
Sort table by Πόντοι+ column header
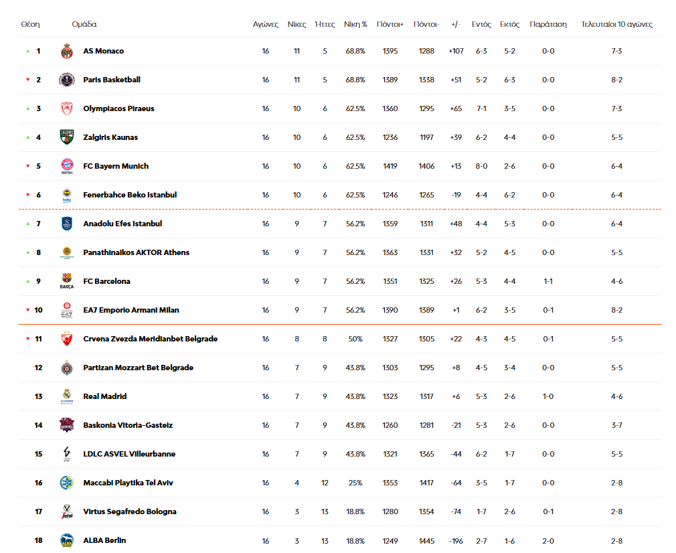point(390,24)
